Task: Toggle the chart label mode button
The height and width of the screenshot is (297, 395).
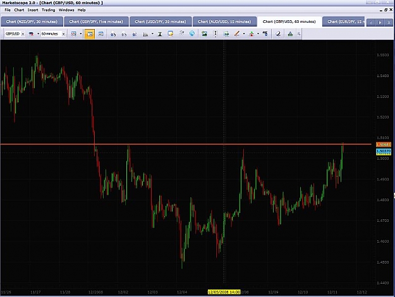Action: tap(100, 33)
